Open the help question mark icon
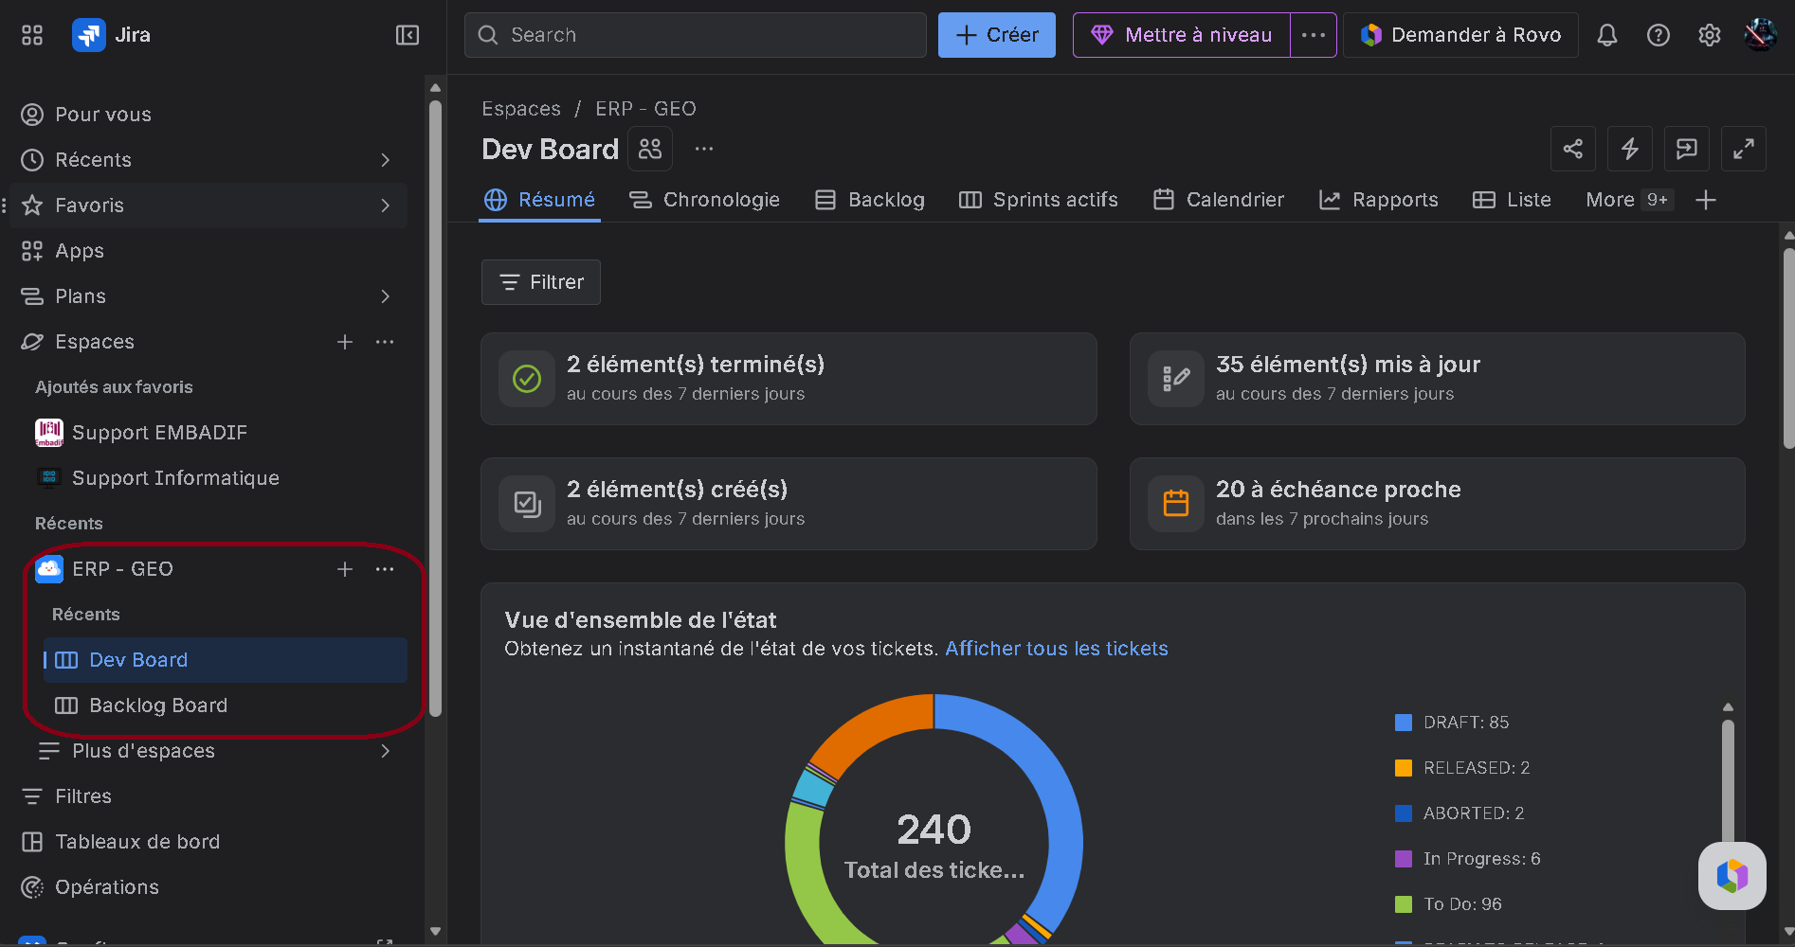The width and height of the screenshot is (1795, 947). [x=1659, y=35]
